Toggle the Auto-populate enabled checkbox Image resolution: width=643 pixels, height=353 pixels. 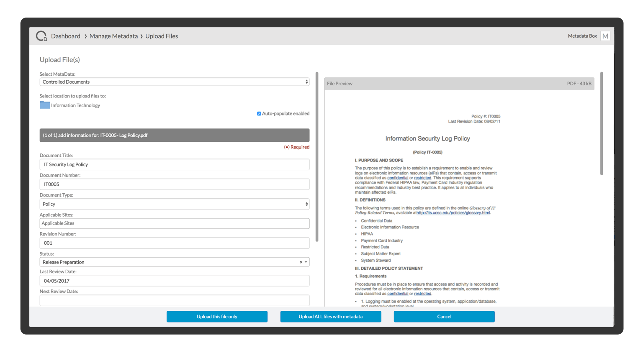[x=259, y=113]
